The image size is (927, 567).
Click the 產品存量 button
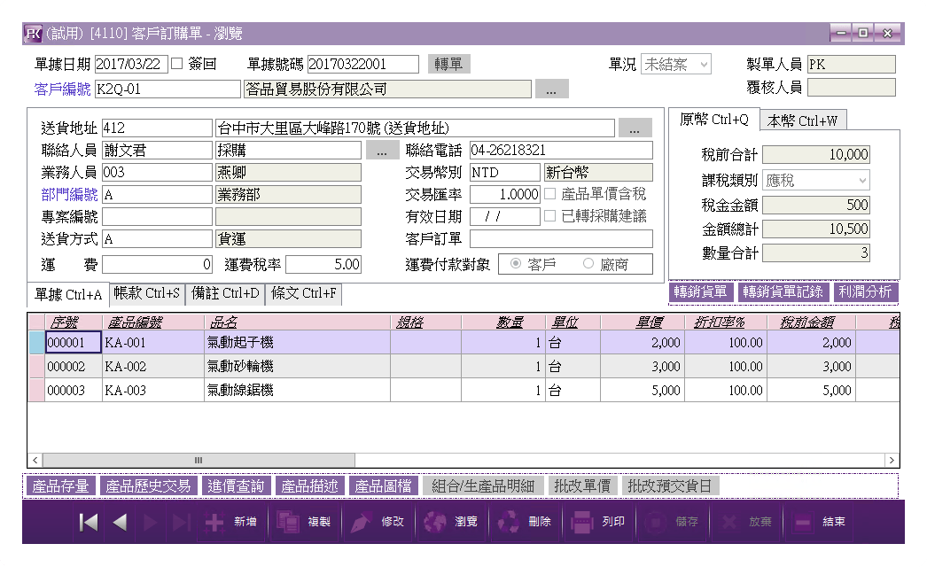click(x=60, y=486)
